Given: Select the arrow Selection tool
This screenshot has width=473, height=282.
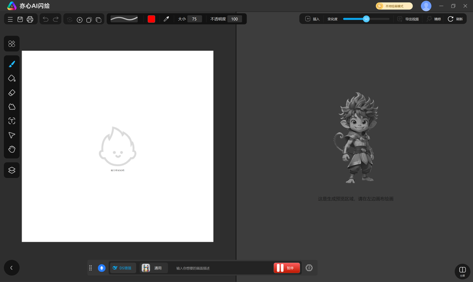Looking at the screenshot, I should [12, 135].
